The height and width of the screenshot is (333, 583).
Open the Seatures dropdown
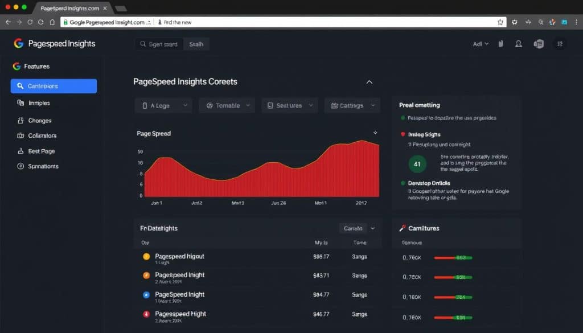pos(290,105)
